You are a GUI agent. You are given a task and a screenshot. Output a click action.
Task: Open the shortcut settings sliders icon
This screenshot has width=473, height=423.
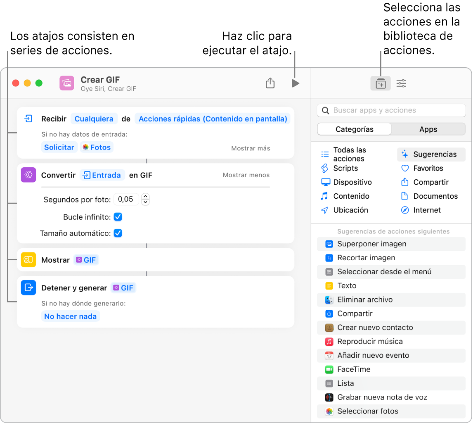[401, 83]
